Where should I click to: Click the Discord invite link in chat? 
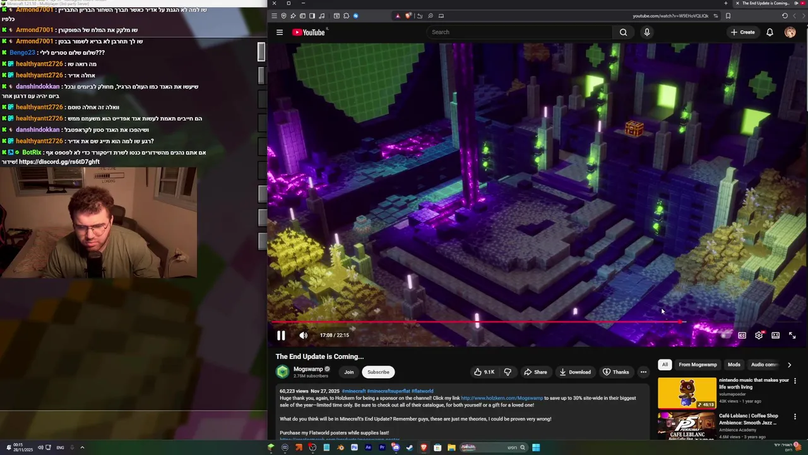(59, 162)
